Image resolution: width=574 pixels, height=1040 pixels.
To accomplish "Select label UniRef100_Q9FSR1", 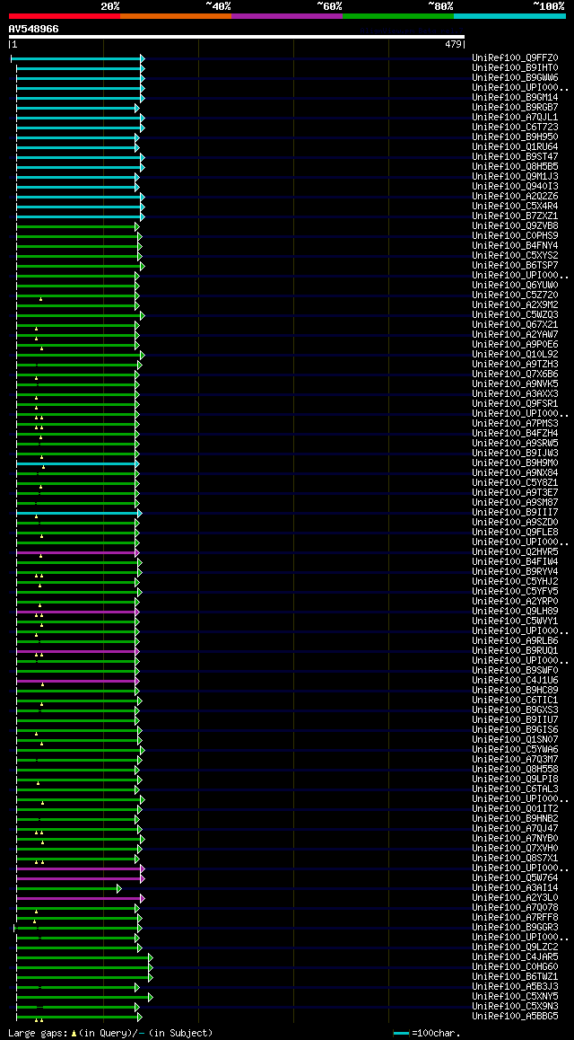I will (x=515, y=404).
